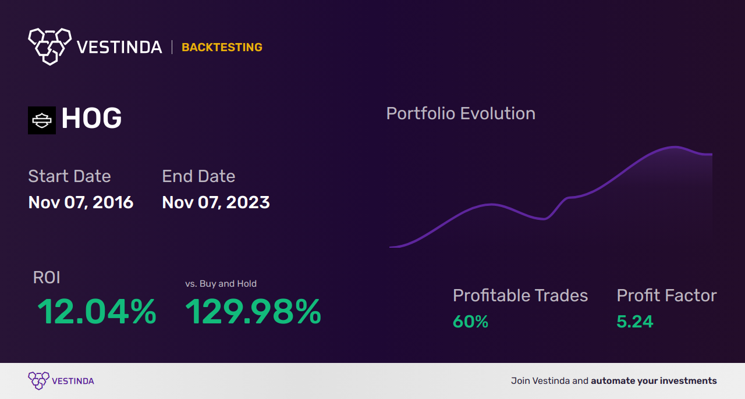Select the BACKTESTING label

pos(222,47)
